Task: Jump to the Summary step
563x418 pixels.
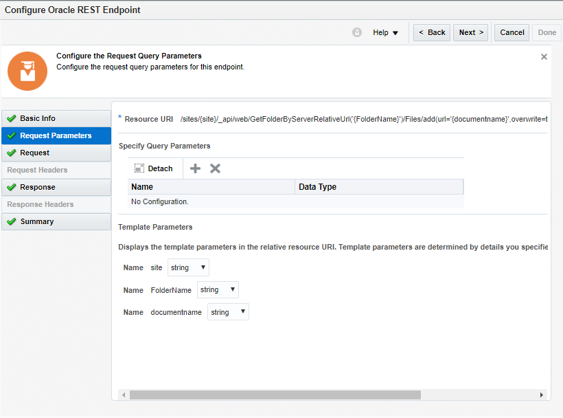Action: point(56,221)
